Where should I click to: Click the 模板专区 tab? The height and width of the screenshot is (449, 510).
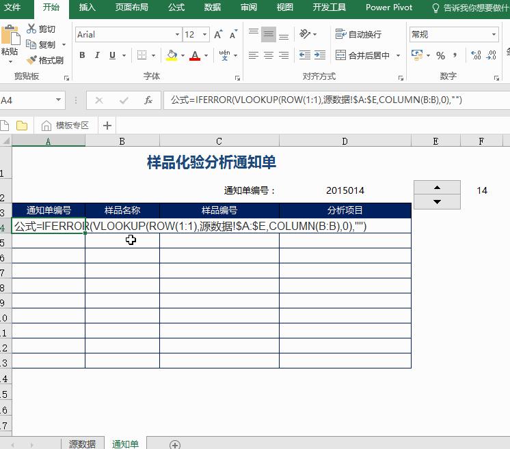point(66,126)
